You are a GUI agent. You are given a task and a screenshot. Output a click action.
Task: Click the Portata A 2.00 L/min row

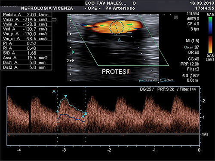pos(26,15)
